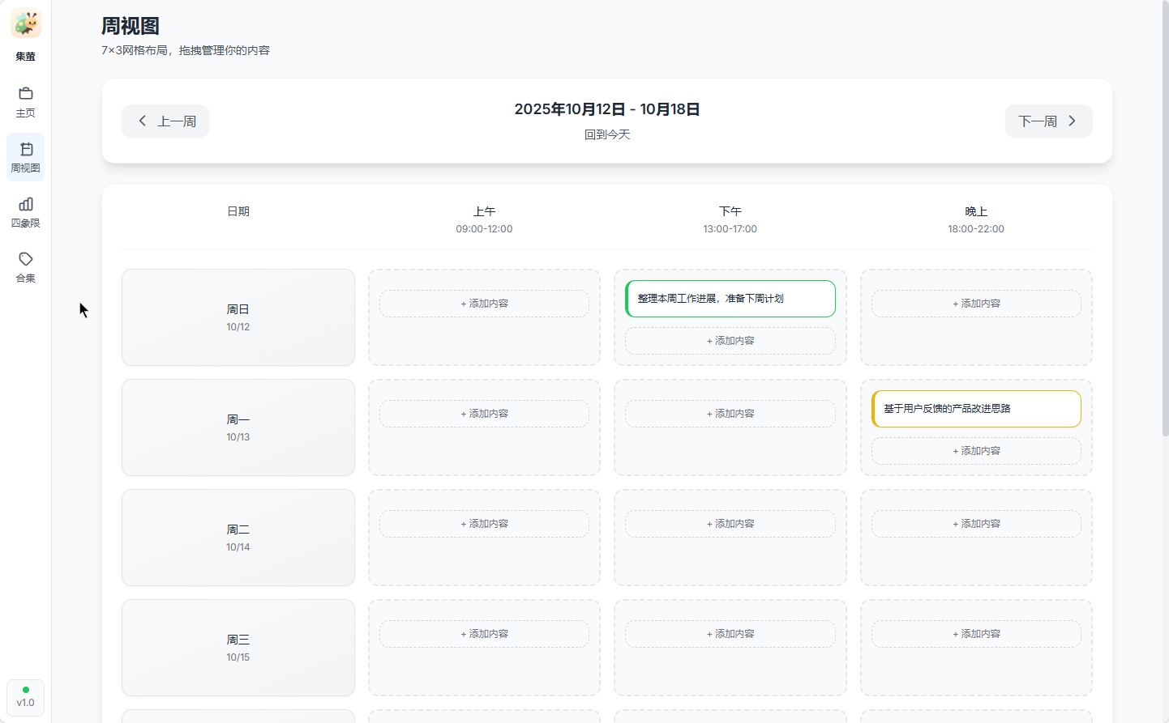
Task: Add content to Monday afternoon slot
Action: click(730, 414)
